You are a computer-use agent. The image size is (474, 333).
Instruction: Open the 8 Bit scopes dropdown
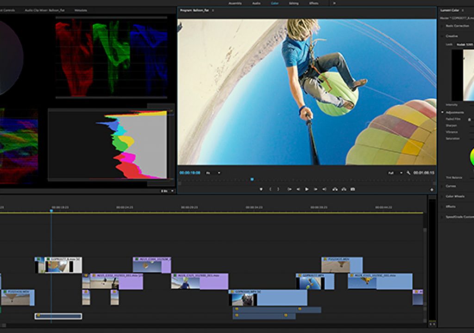click(167, 191)
